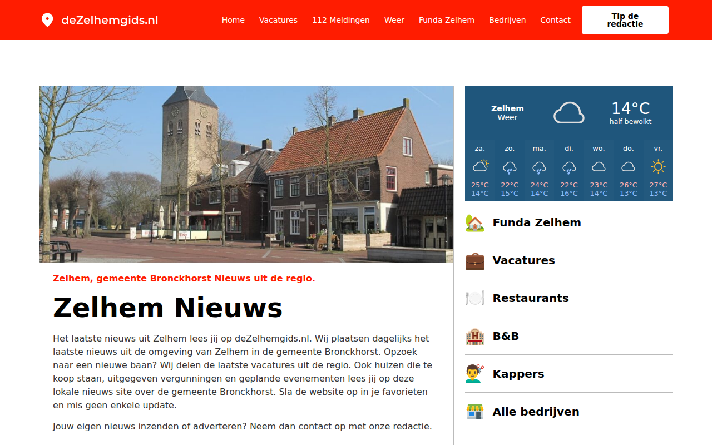Image resolution: width=712 pixels, height=445 pixels.
Task: Click the large cloud icon in weather widget
Action: [568, 113]
